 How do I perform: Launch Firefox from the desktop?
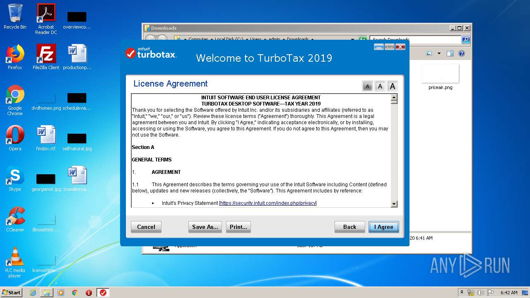click(15, 57)
